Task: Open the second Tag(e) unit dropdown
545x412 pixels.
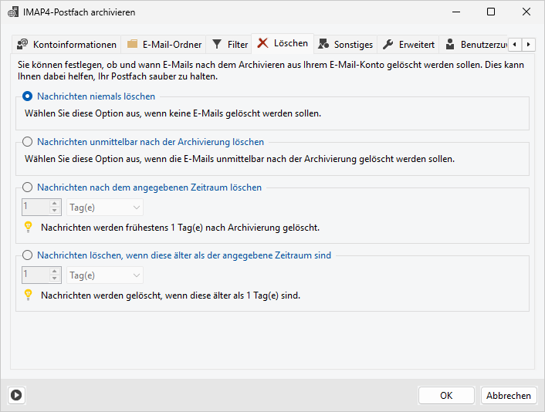Action: tap(105, 275)
